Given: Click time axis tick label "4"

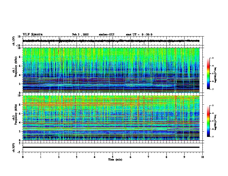Looking at the screenshot, I should (x=95, y=157).
